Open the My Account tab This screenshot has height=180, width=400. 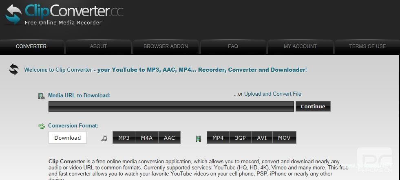pyautogui.click(x=300, y=46)
